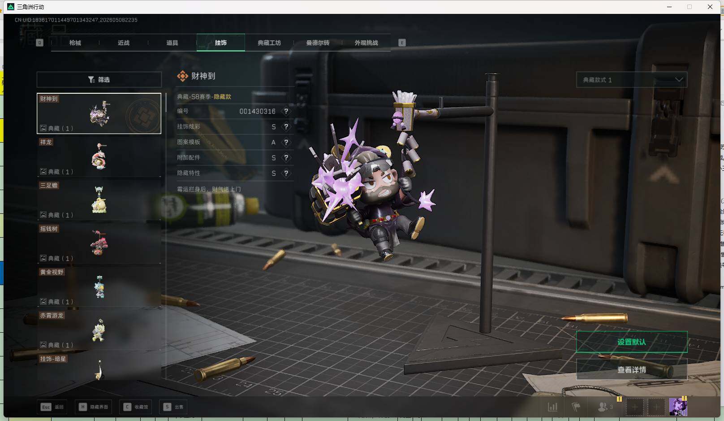The height and width of the screenshot is (421, 724).
Task: Click the Esc 返回 button
Action: click(52, 407)
